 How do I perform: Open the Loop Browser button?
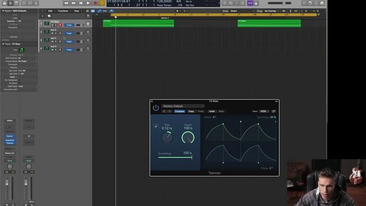pyautogui.click(x=316, y=3)
